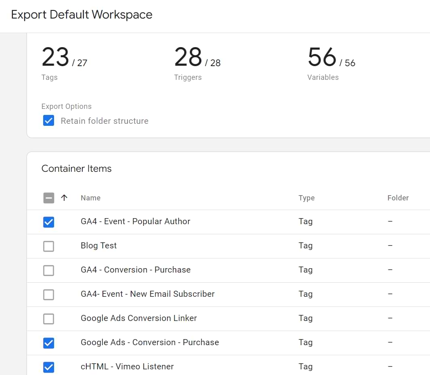Check the Blog Test tag checkbox
The image size is (430, 375).
[48, 246]
